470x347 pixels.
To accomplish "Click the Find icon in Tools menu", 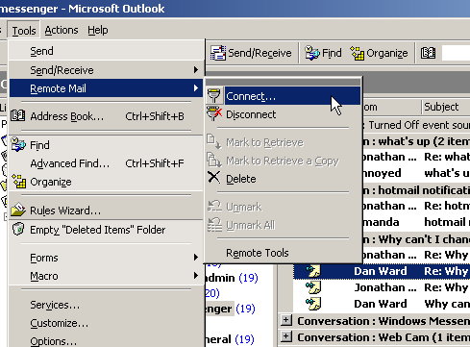I will (x=18, y=144).
